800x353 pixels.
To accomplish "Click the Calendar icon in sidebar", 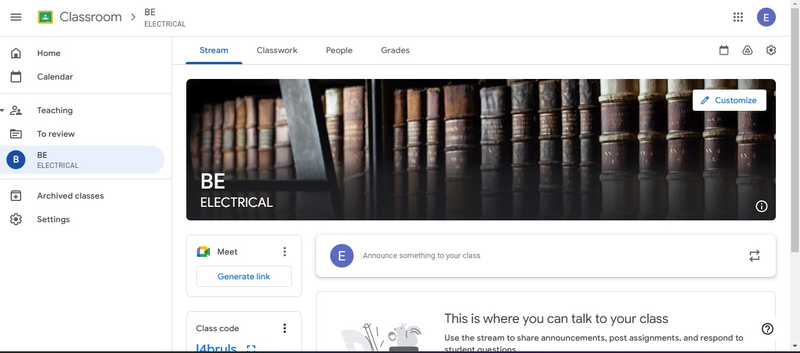I will pos(16,77).
